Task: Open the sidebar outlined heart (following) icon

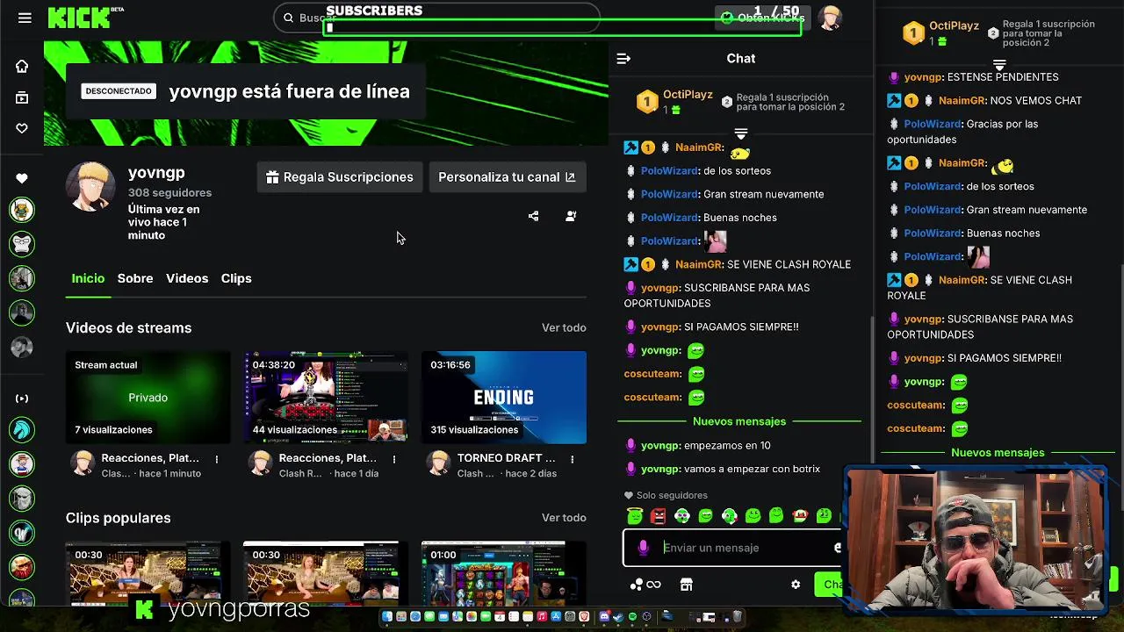Action: (x=22, y=128)
